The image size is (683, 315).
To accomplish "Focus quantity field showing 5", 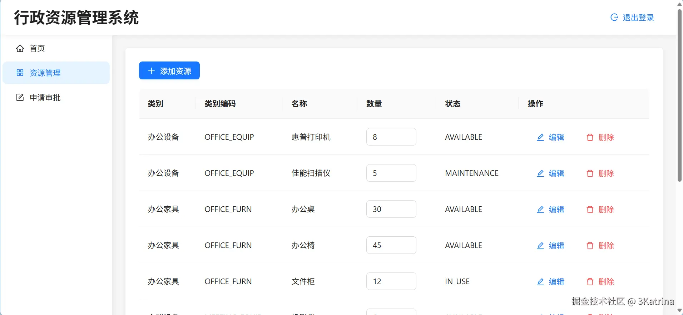I will click(x=391, y=173).
